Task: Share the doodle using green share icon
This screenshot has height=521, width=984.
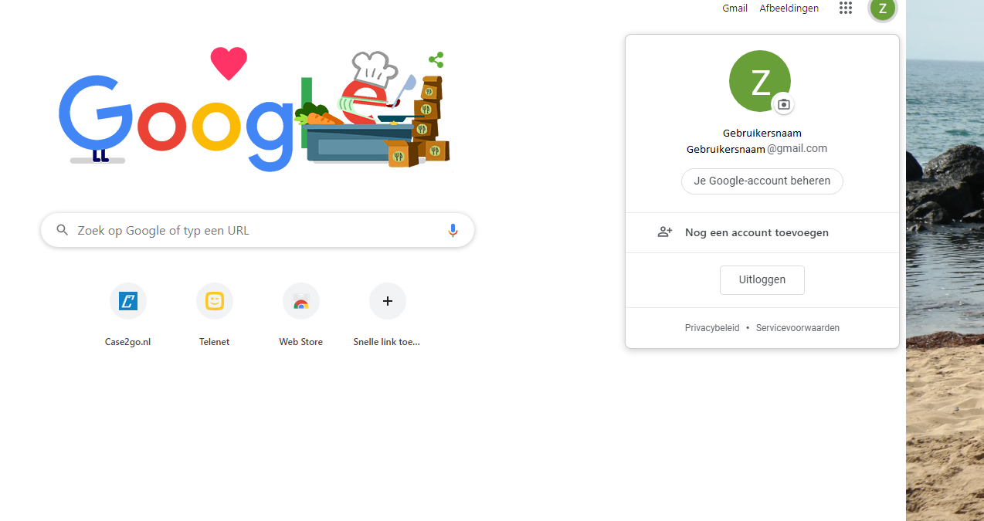Action: 436,60
